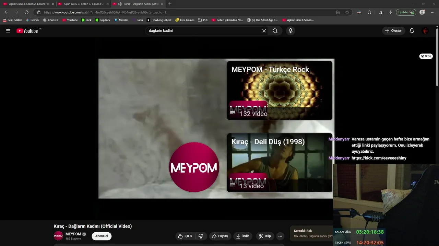Open MEYPOM channel avatar below video
Viewport: 439px width, 246px height.
[x=58, y=236]
